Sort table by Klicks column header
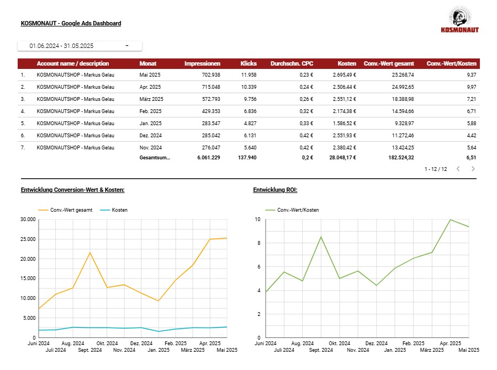This screenshot has height=370, width=497. click(248, 63)
